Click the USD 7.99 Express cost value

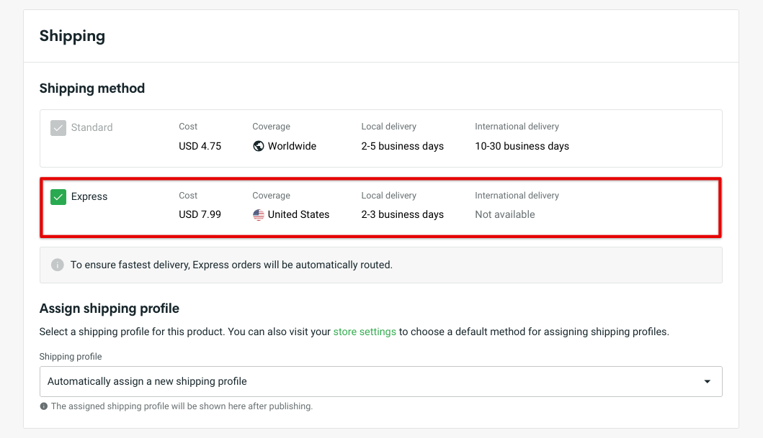(200, 214)
